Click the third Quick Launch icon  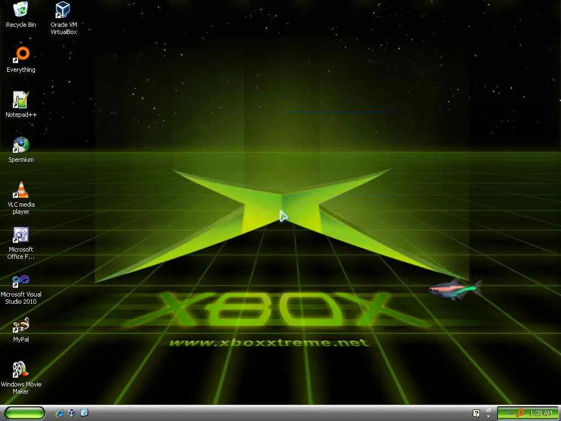[x=84, y=413]
